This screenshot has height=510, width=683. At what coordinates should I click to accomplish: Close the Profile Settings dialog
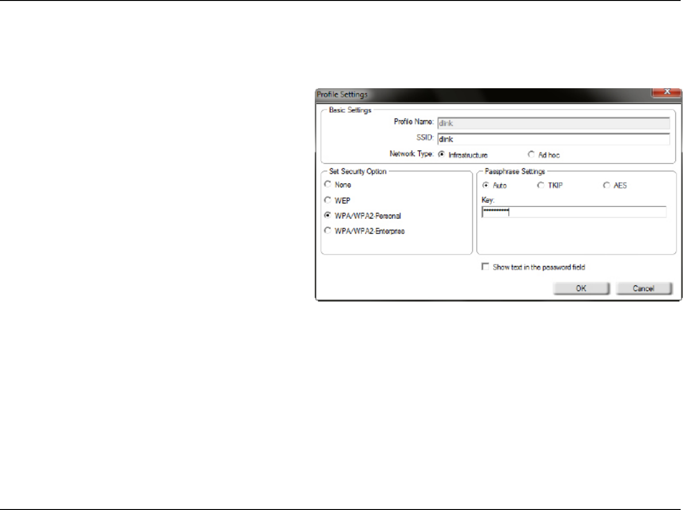[666, 92]
